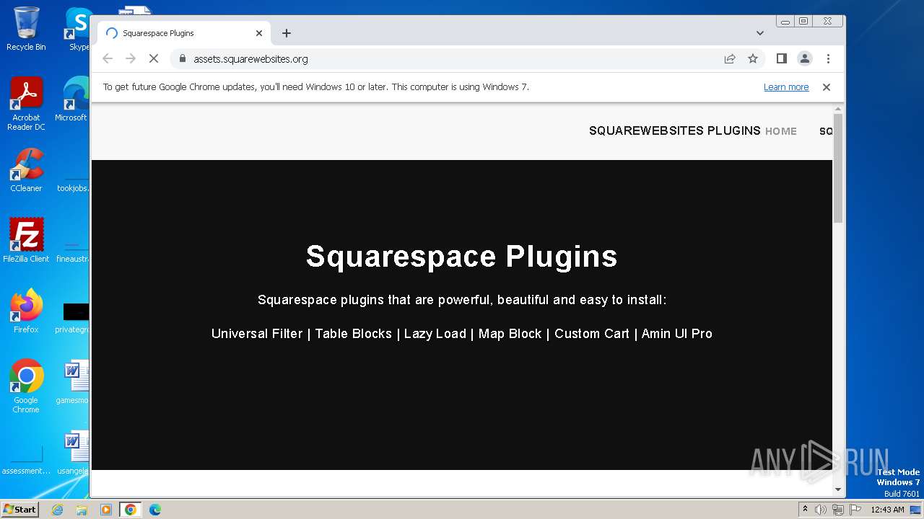The height and width of the screenshot is (519, 924).
Task: Open the Lazy Load plugin link
Action: [x=435, y=334]
